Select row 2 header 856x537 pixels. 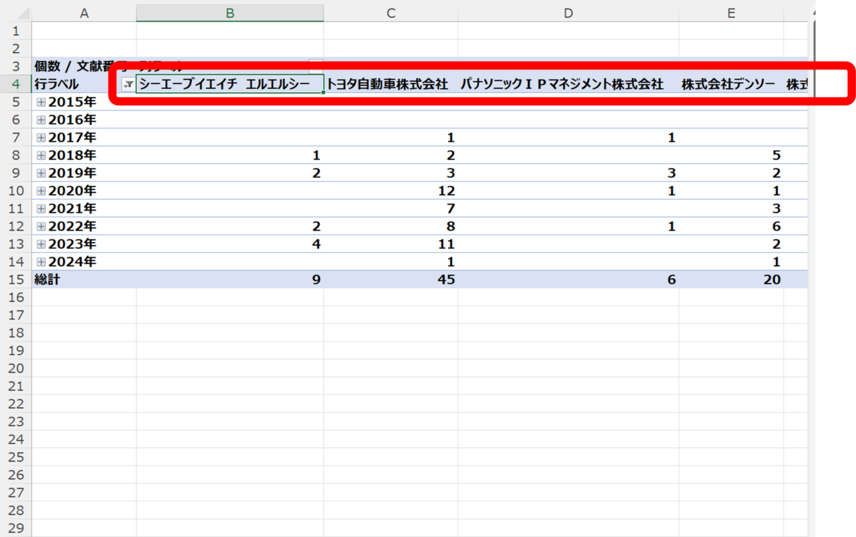(16, 49)
